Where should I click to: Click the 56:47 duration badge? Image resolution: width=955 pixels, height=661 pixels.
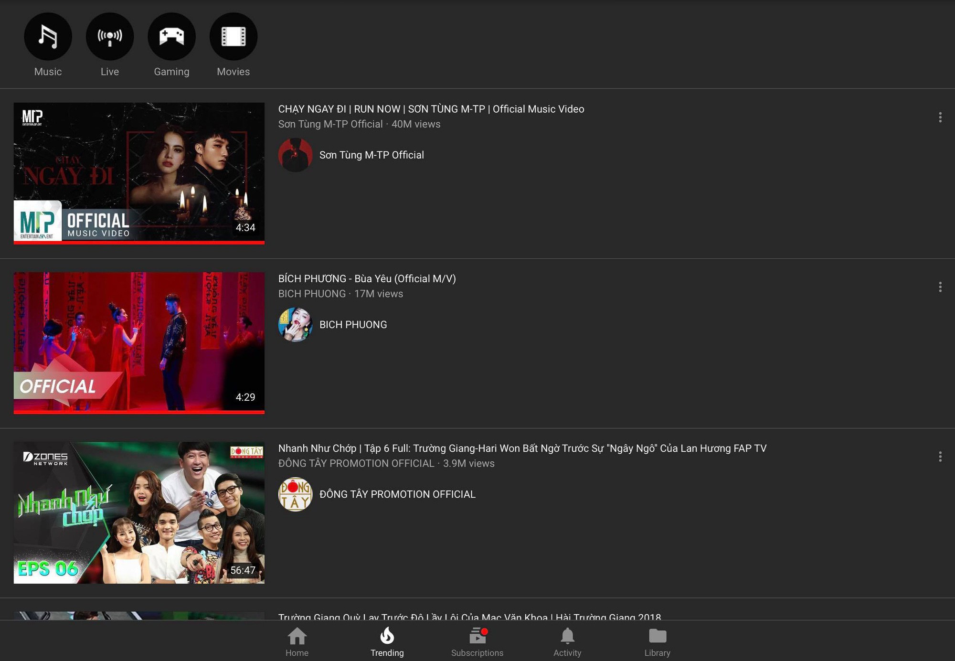coord(243,570)
